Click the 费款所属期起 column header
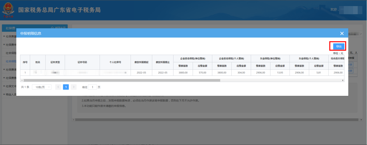 141,62
